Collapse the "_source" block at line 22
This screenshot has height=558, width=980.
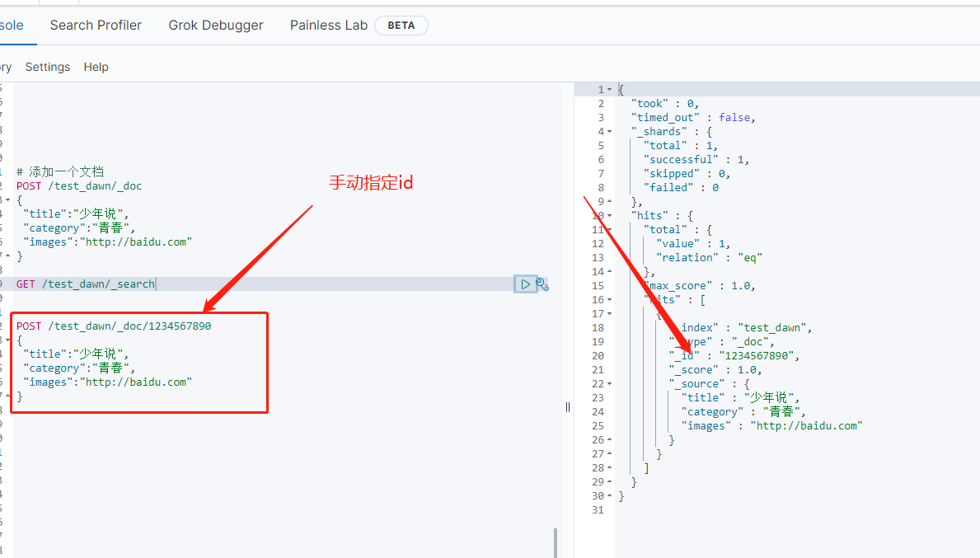609,383
